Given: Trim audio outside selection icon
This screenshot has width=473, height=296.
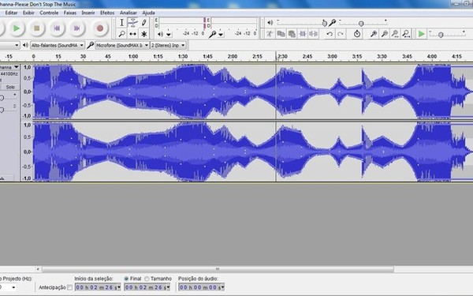Looking at the screenshot, I should click(303, 34).
